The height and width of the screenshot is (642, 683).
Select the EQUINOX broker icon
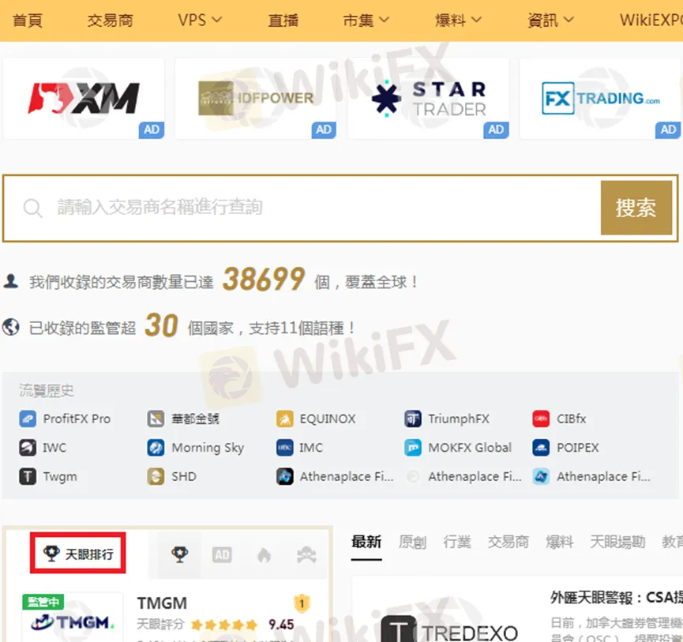click(284, 419)
